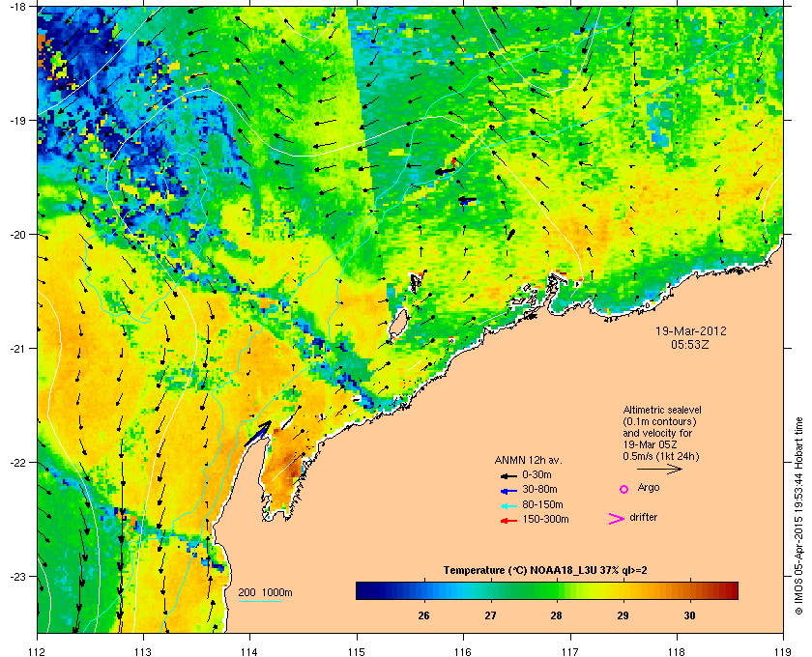812x657 pixels.
Task: Click the longitude axis label 113
Action: coord(143,652)
